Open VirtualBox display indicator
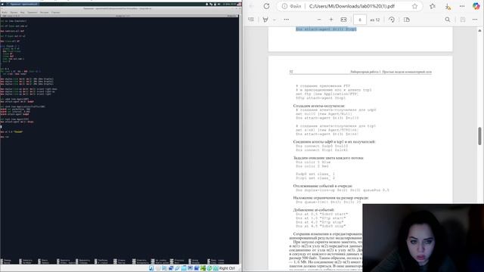The width and height of the screenshot is (484, 272). tap(190, 268)
